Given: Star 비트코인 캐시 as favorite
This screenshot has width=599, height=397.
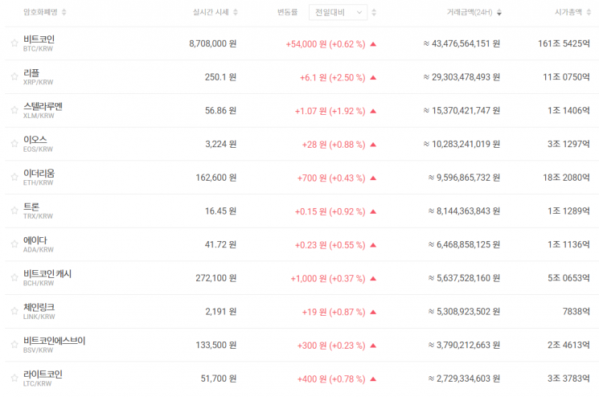Looking at the screenshot, I should [14, 278].
